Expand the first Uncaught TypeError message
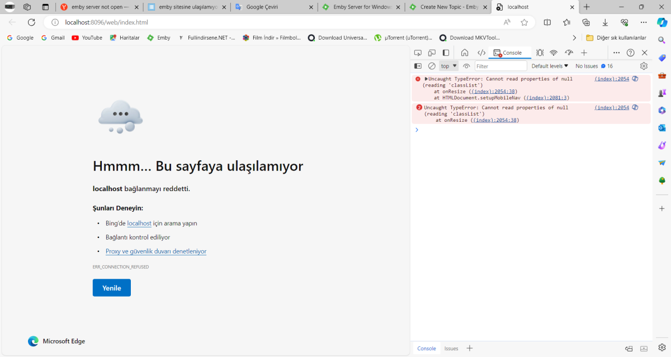 tap(427, 78)
